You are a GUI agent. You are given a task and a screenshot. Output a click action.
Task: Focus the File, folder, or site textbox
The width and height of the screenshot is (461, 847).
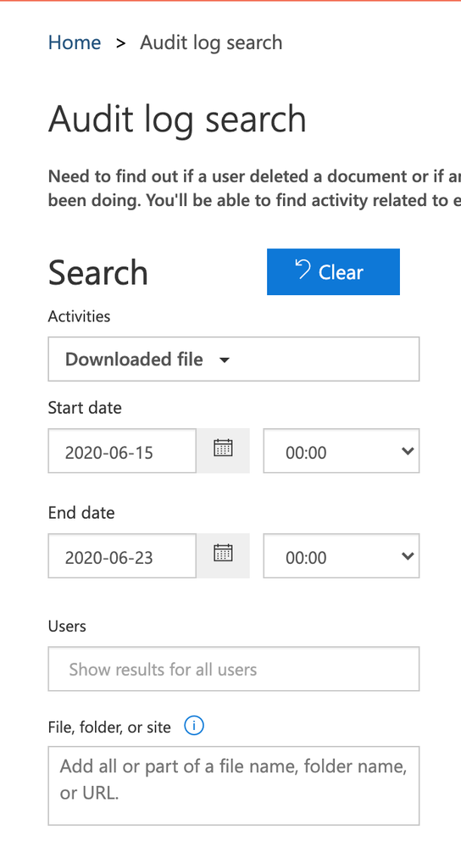(234, 786)
